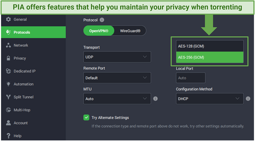Click the Split Tunnel fork icon
255x141 pixels.
coord(8,97)
